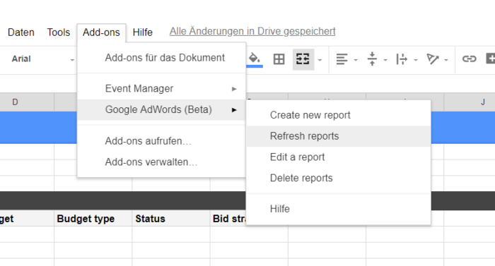Choose Delete reports
Screen dimensions: 495x266
tap(339, 178)
